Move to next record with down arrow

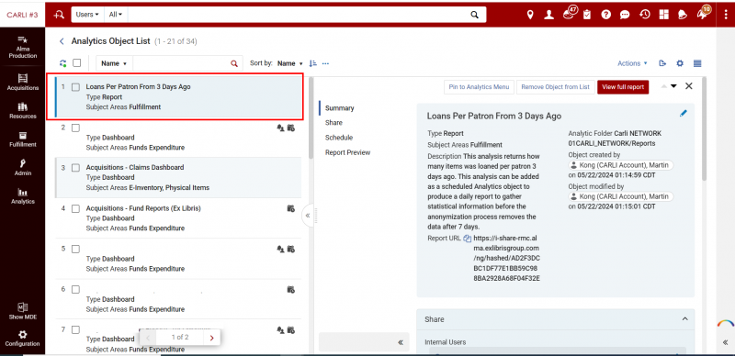click(x=674, y=86)
